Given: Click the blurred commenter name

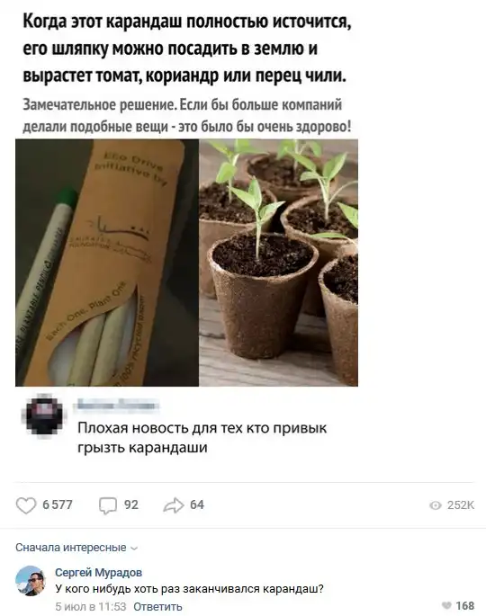Looking at the screenshot, I should click(118, 405).
